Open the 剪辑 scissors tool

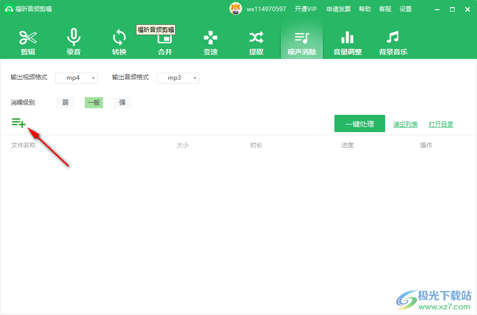click(x=28, y=42)
